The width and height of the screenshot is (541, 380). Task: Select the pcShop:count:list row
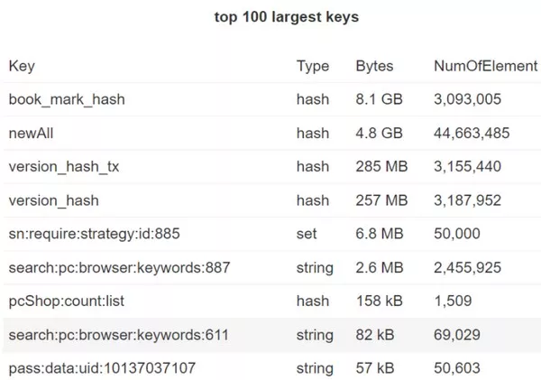pos(272,301)
